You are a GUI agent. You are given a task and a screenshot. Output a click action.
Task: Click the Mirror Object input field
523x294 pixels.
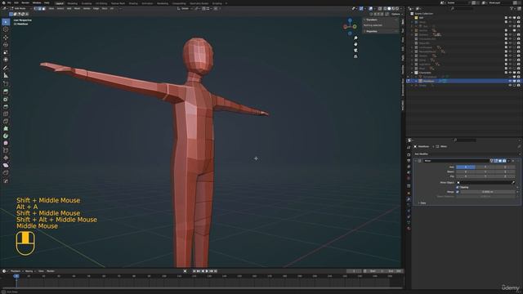click(x=485, y=183)
